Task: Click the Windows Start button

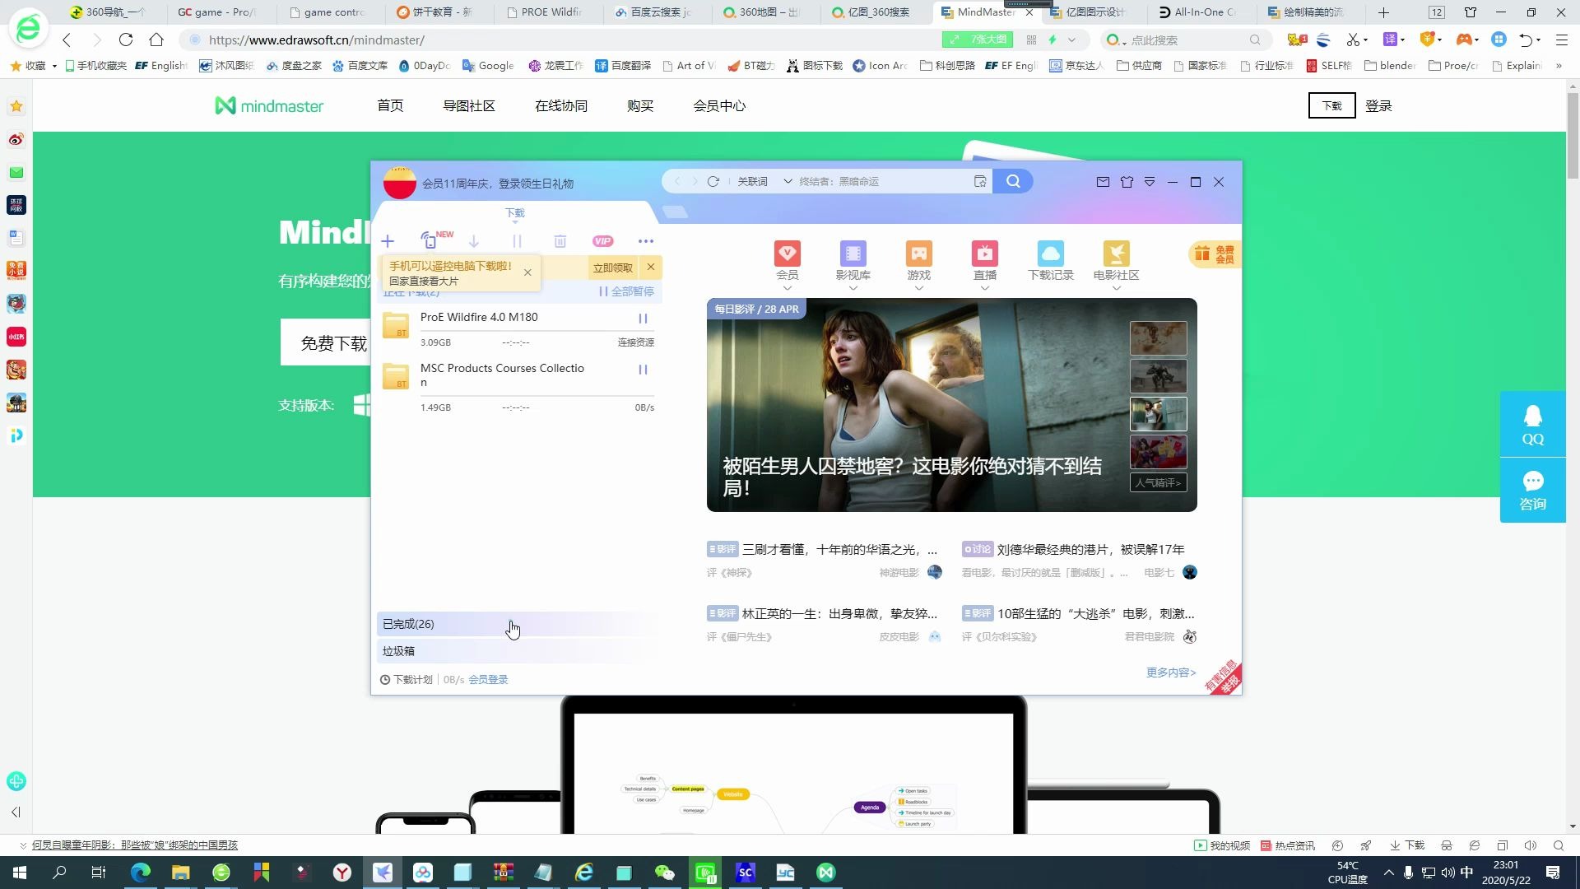Action: (20, 873)
